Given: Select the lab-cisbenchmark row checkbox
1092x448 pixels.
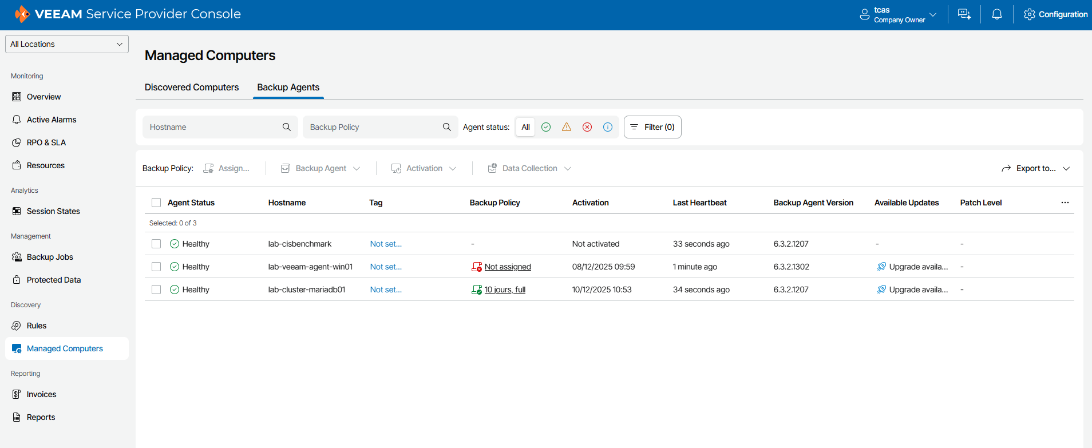Looking at the screenshot, I should pyautogui.click(x=156, y=244).
